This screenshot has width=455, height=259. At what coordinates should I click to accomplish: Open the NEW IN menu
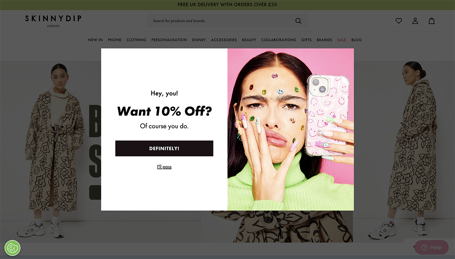(x=95, y=40)
